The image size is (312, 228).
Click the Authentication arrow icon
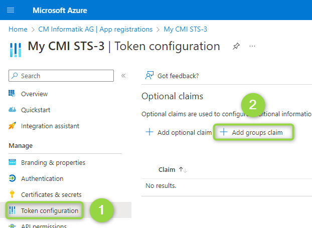pyautogui.click(x=12, y=178)
